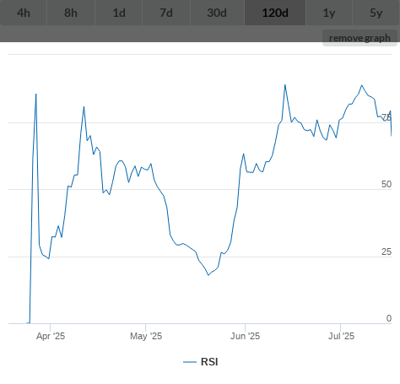This screenshot has width=400, height=384.
Task: Switch to the 4h time range
Action: 24,13
